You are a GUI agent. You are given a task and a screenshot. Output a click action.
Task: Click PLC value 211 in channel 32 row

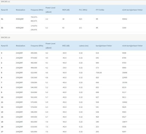pos(81,28)
